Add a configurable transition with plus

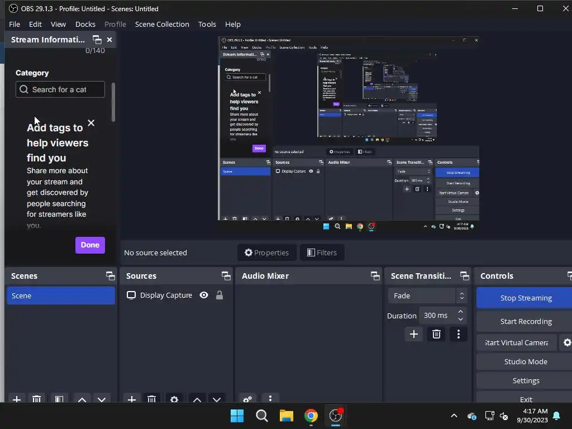coord(414,334)
